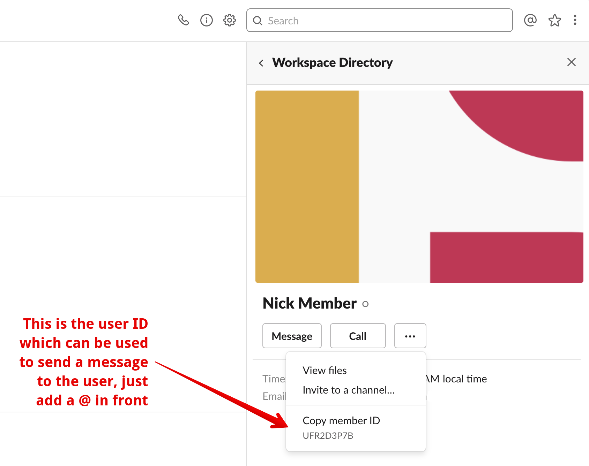
Task: Click Nick Member's presence status circle
Action: click(x=365, y=304)
